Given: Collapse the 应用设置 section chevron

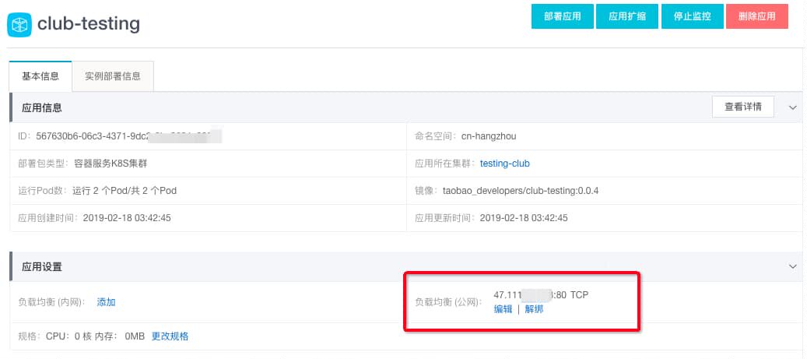Looking at the screenshot, I should (793, 266).
